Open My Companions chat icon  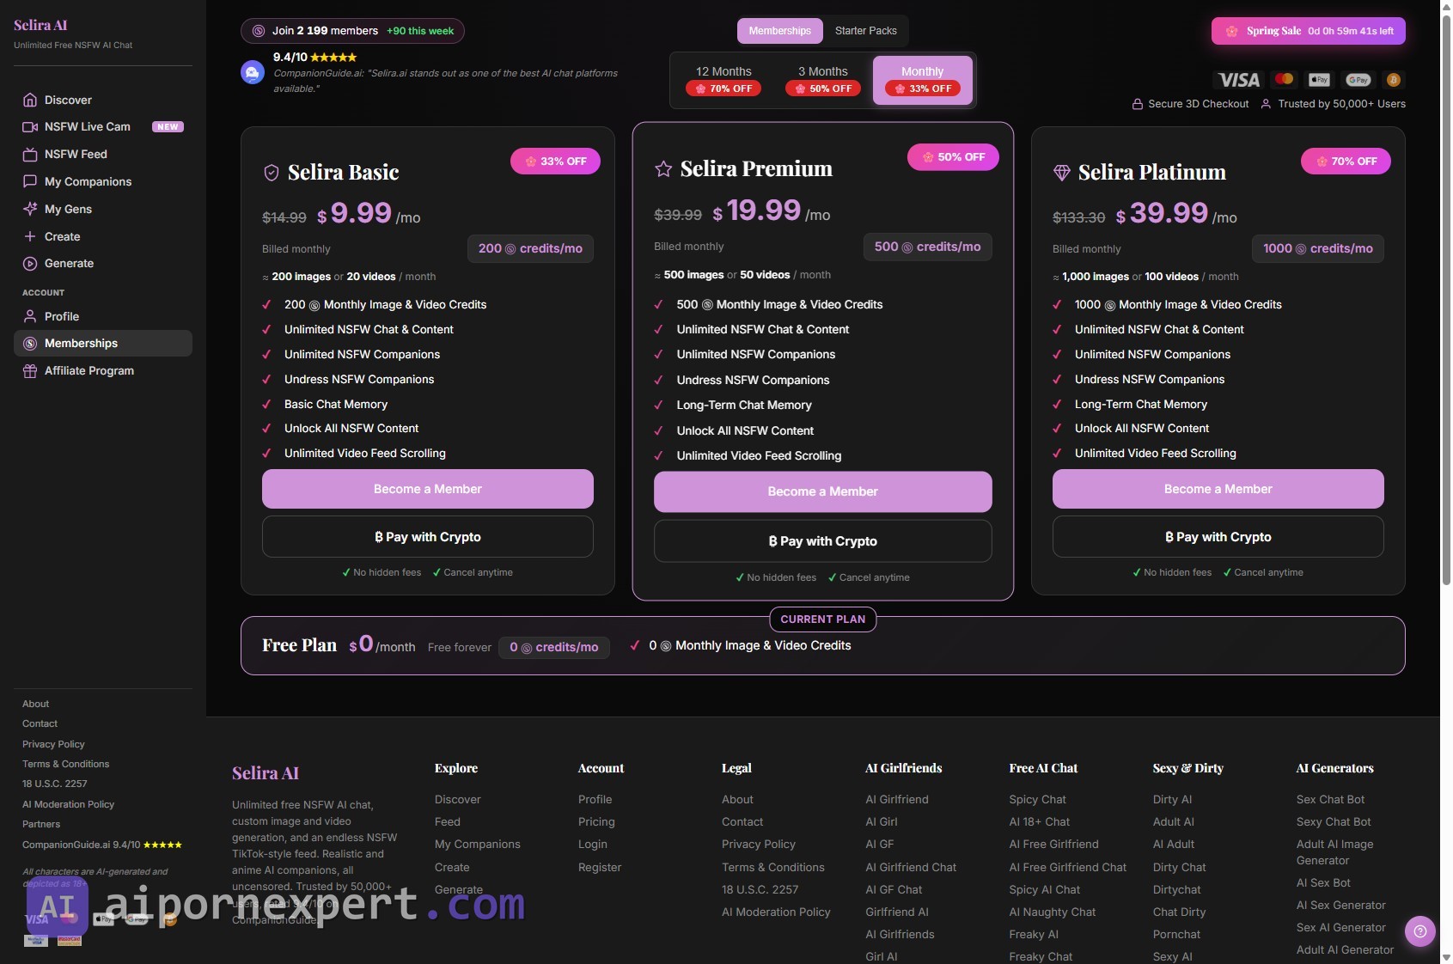point(30,181)
